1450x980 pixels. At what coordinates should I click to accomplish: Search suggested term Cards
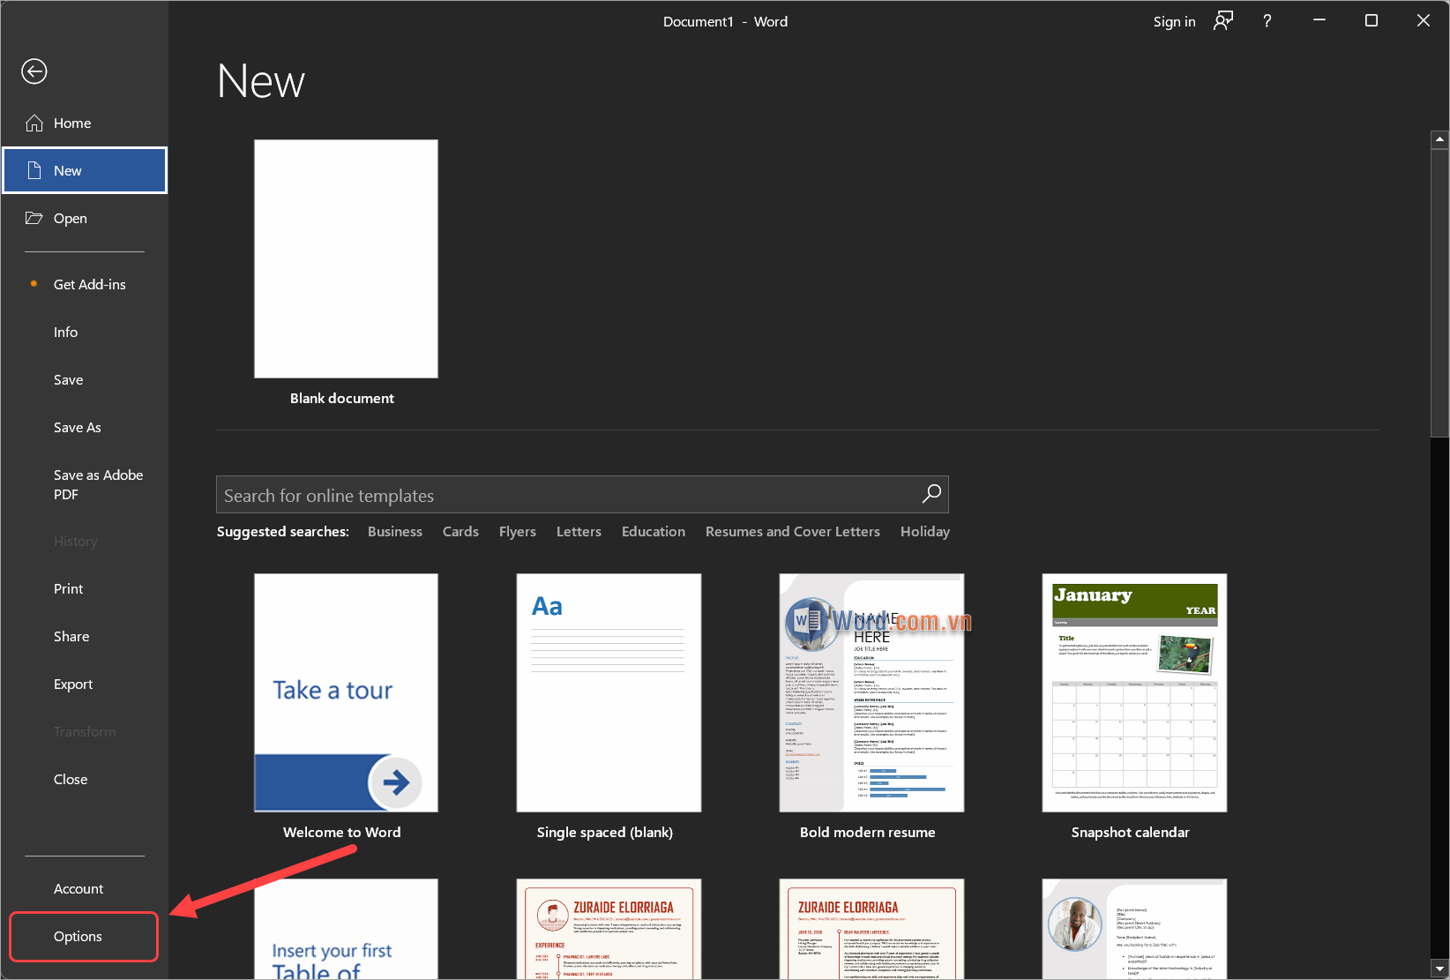pyautogui.click(x=460, y=532)
